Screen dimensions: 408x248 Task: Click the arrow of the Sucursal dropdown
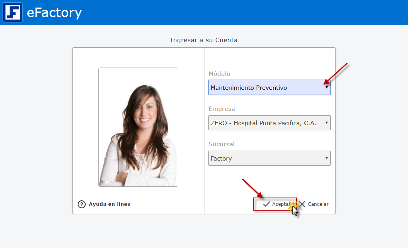point(327,159)
